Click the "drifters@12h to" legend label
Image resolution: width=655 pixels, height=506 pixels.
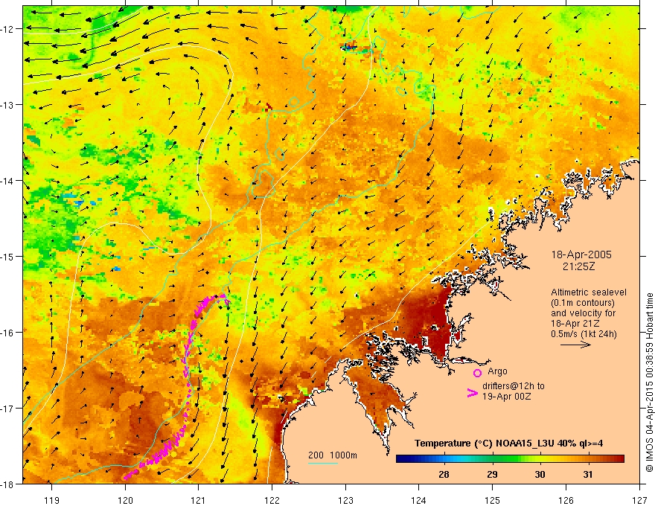tap(514, 386)
